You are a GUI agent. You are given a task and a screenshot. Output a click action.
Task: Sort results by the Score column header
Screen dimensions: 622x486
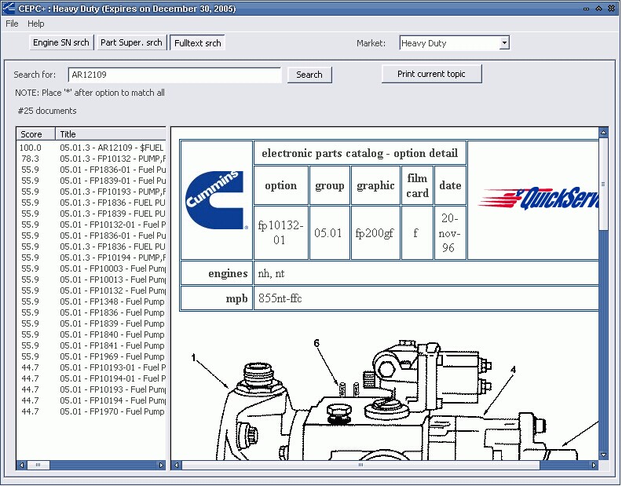point(35,134)
